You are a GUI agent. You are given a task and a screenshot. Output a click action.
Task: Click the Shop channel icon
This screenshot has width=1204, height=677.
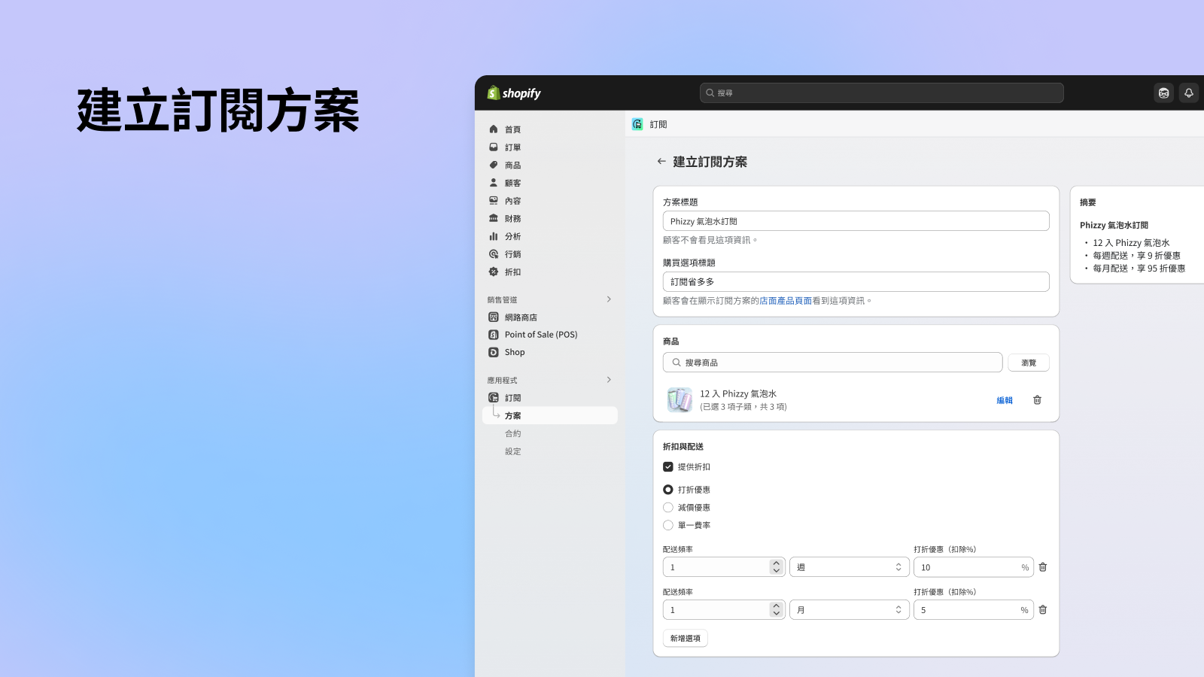[x=494, y=352]
